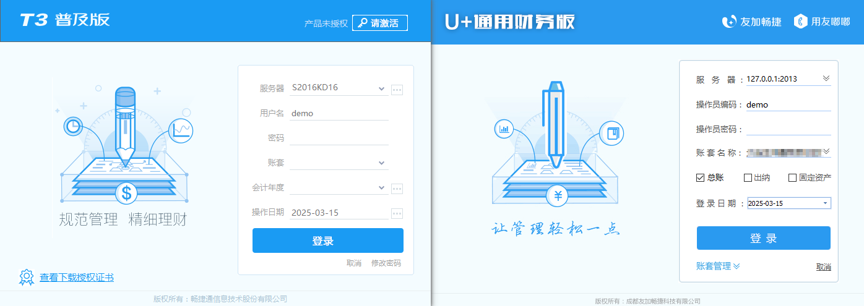Click the dollar sign circle icon
The width and height of the screenshot is (864, 306).
127,193
